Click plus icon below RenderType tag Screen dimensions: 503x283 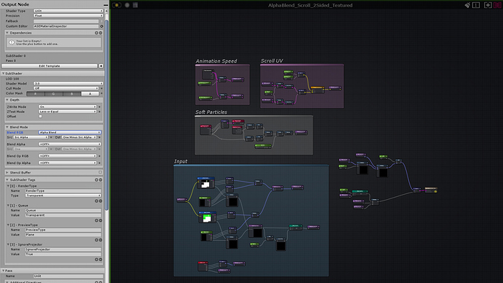point(96,201)
